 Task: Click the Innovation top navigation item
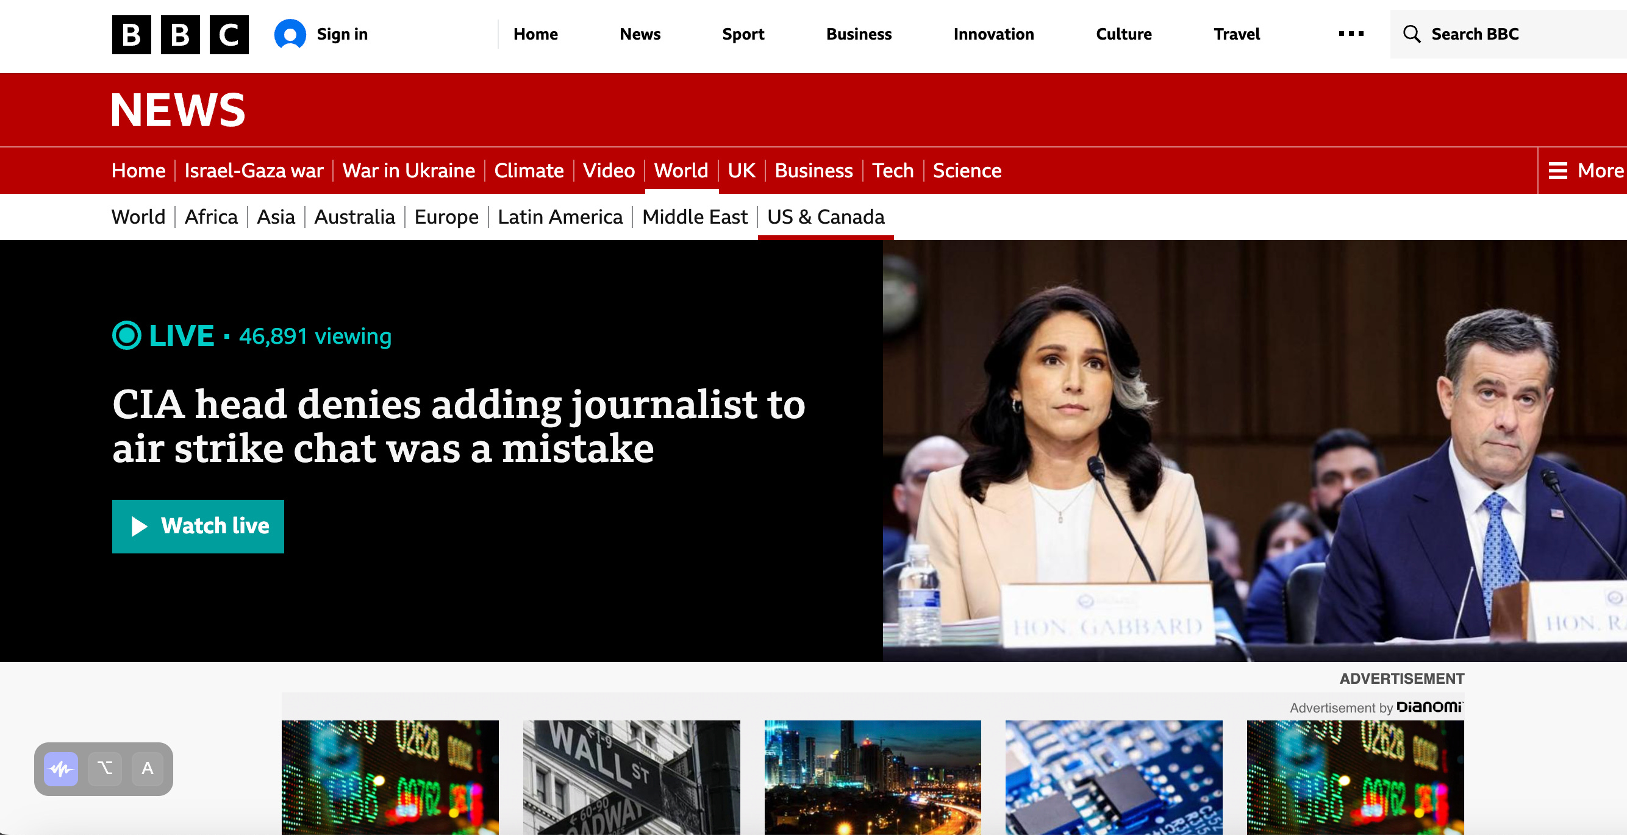point(993,34)
